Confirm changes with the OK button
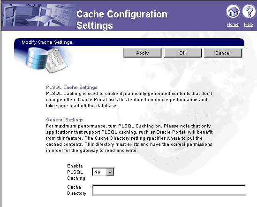 tap(182, 53)
